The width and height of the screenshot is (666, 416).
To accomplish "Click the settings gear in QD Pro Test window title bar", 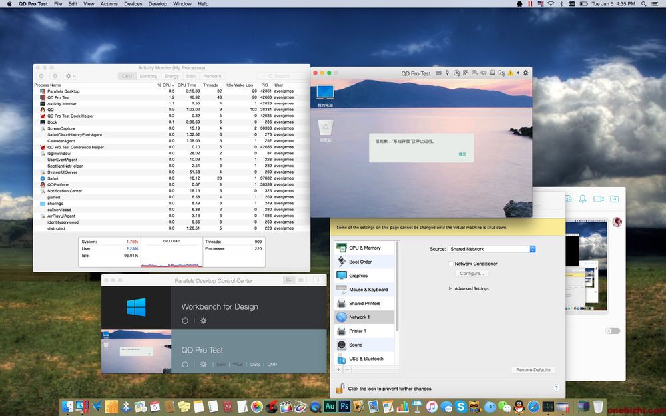I will pos(525,73).
